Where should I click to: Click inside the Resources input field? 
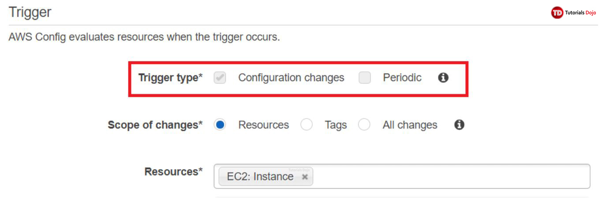click(x=450, y=176)
